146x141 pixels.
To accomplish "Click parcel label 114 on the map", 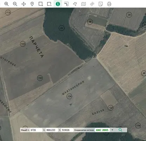I will (x=8, y=12).
